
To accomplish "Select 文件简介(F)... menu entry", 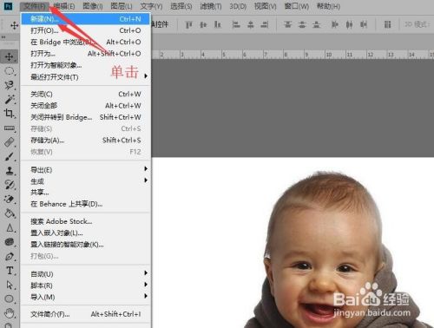I will click(x=86, y=314).
